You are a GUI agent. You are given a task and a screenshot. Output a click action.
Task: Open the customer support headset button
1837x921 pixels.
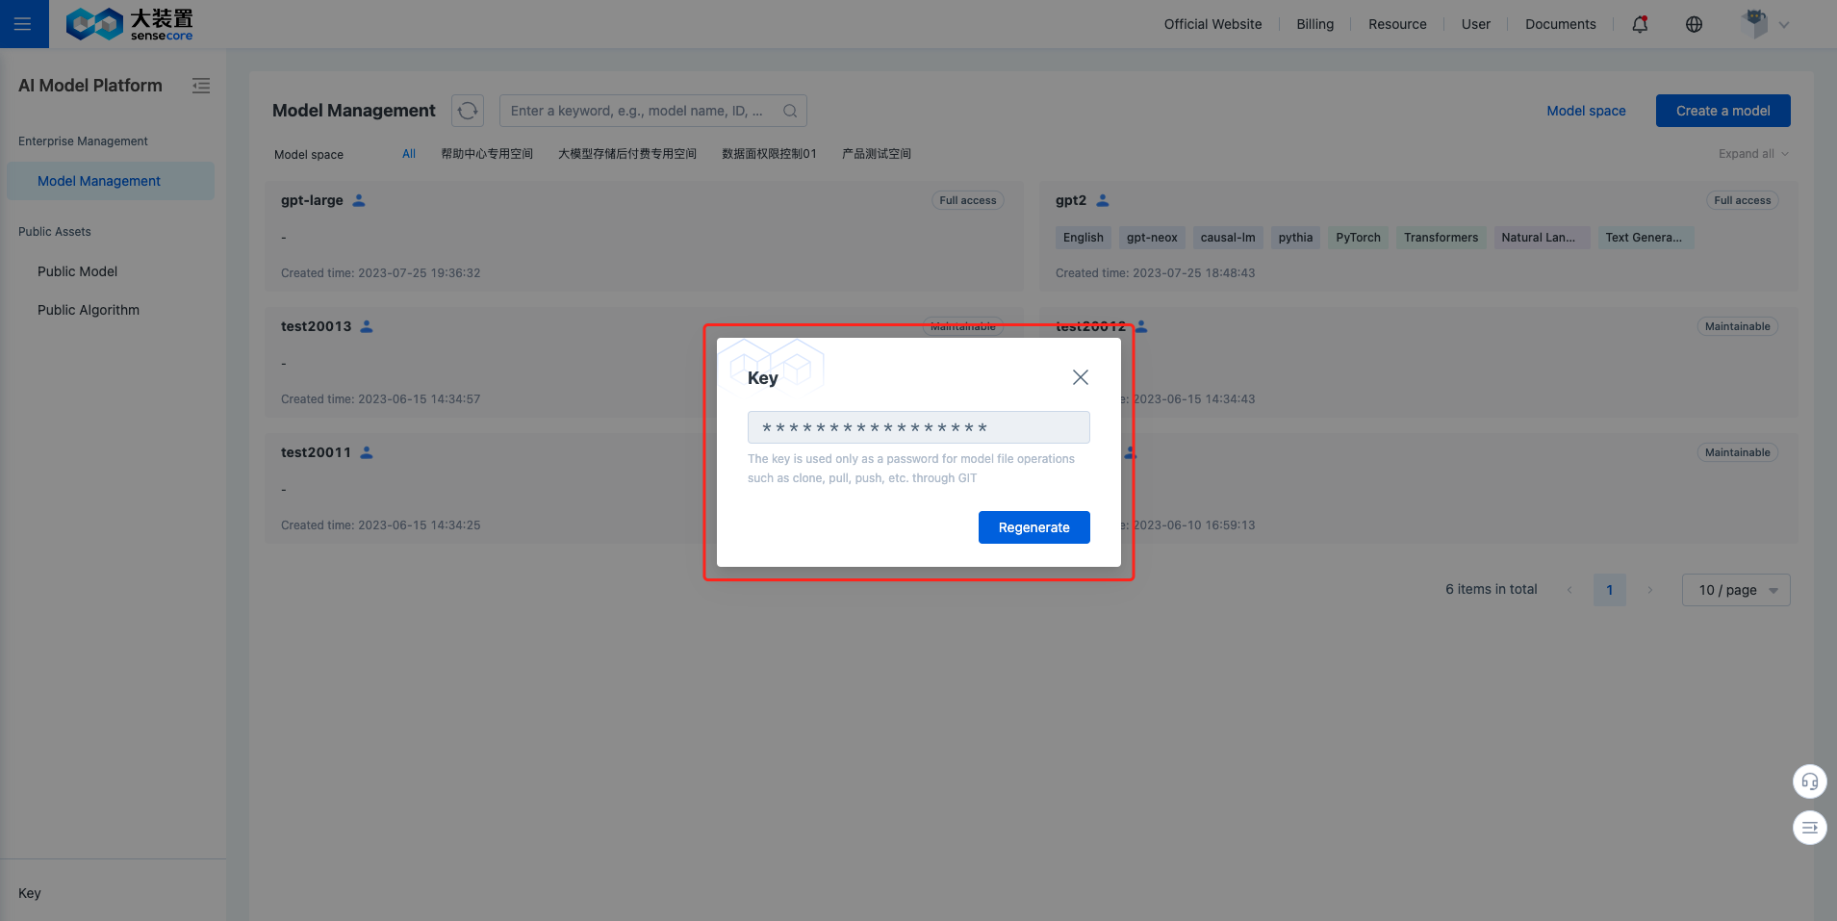1810,781
